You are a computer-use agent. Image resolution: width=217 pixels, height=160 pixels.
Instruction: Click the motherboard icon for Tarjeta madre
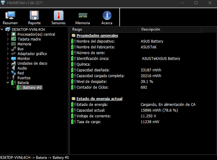[14, 39]
